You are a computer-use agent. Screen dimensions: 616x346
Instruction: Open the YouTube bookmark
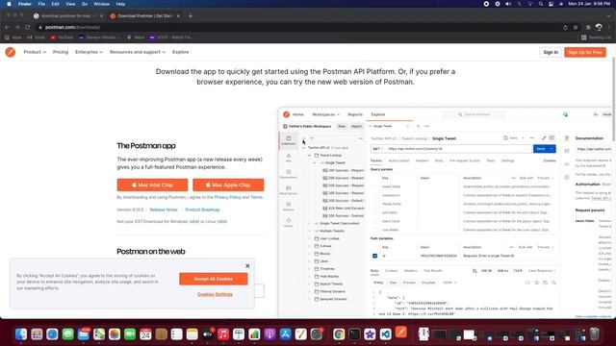coord(62,37)
